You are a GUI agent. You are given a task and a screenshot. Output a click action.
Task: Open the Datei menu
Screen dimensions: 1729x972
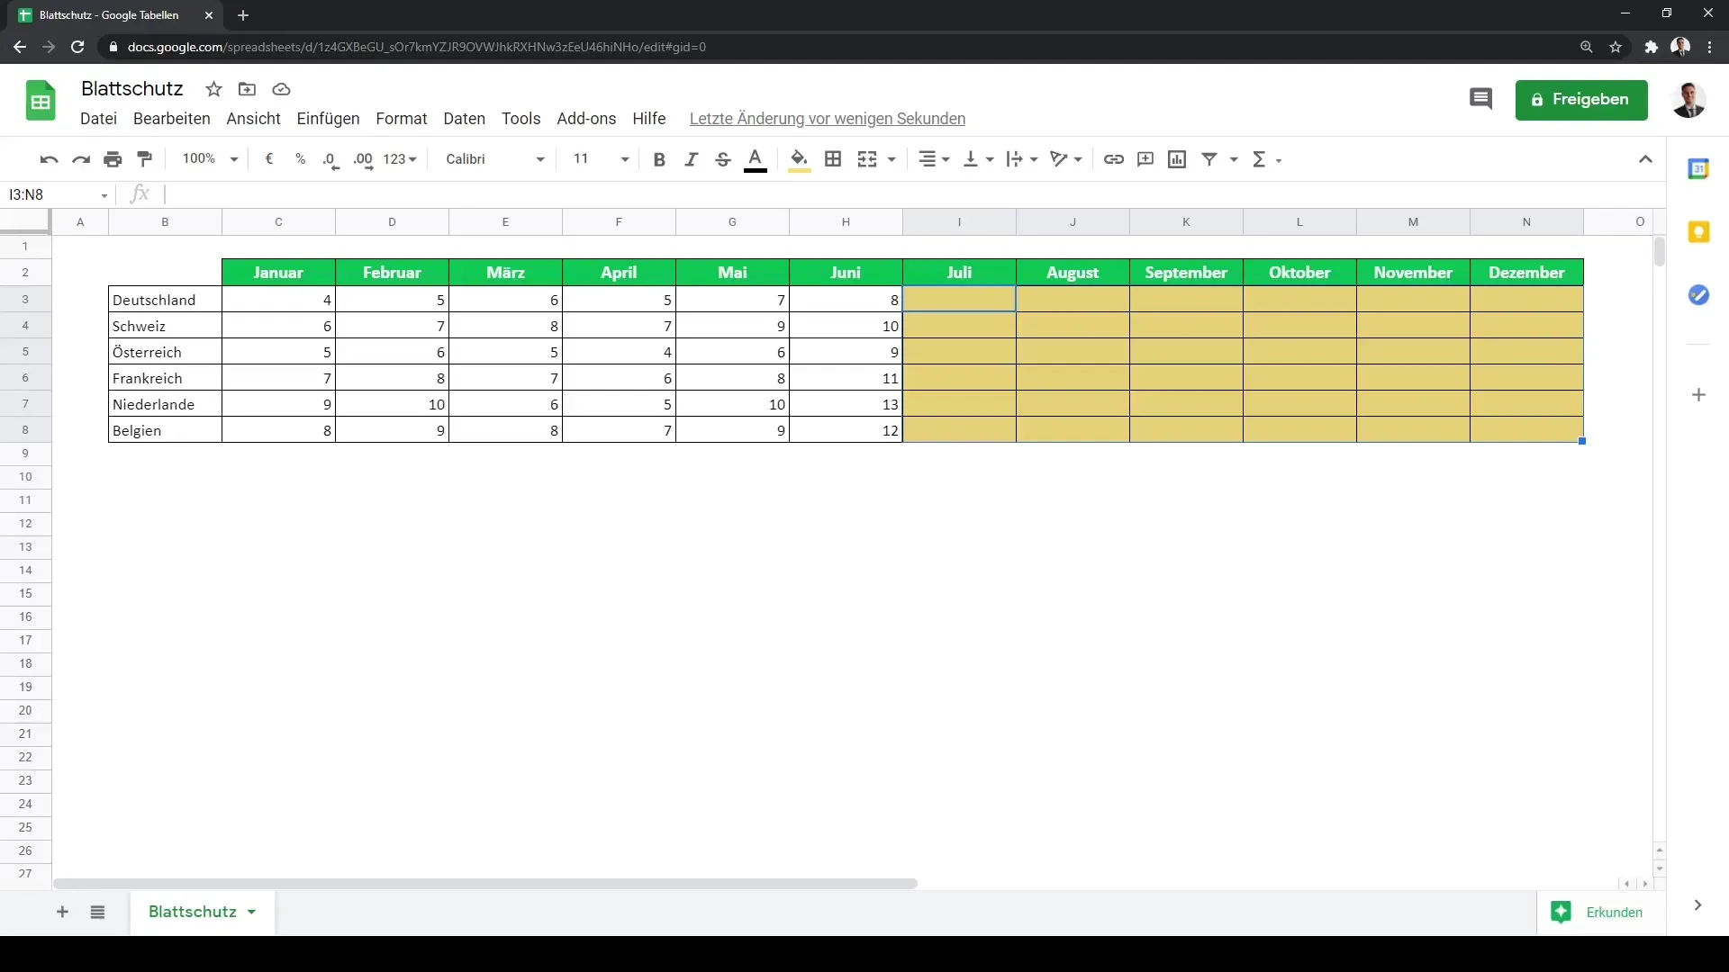(x=98, y=119)
